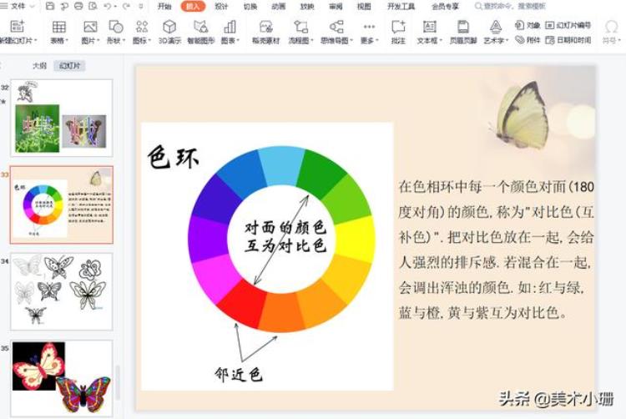Click the yellow segment of the color wheel
The image size is (626, 419).
(355, 236)
